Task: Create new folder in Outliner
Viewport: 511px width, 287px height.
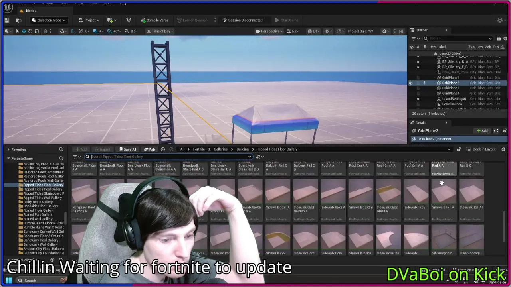Action: 499,39
